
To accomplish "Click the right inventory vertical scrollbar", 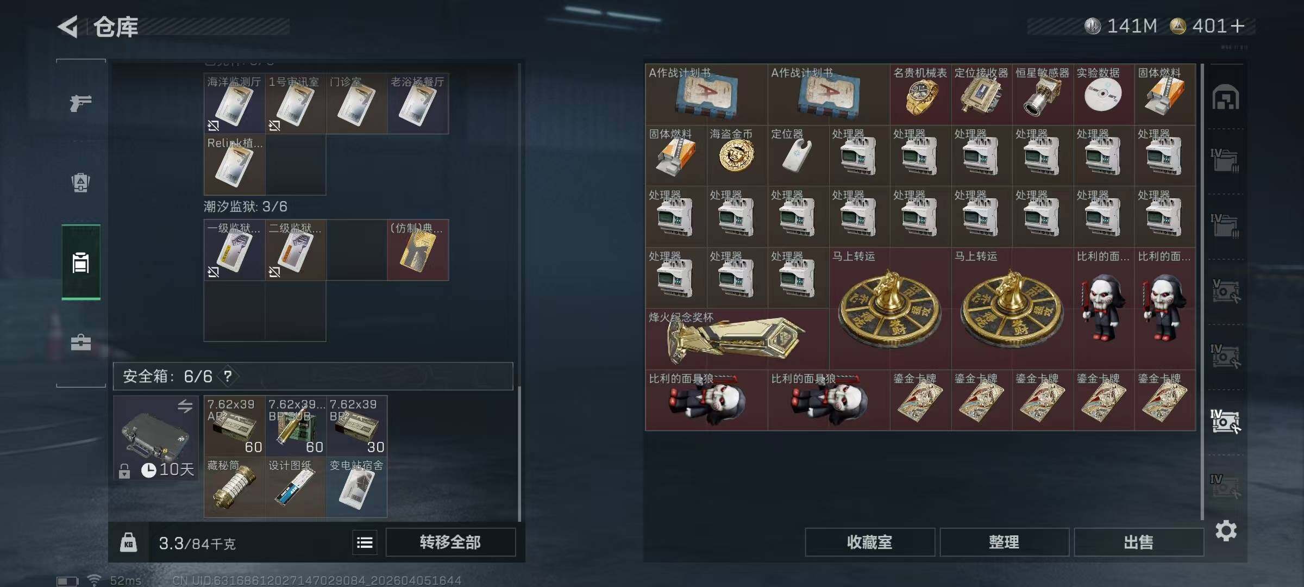I will tap(1202, 292).
